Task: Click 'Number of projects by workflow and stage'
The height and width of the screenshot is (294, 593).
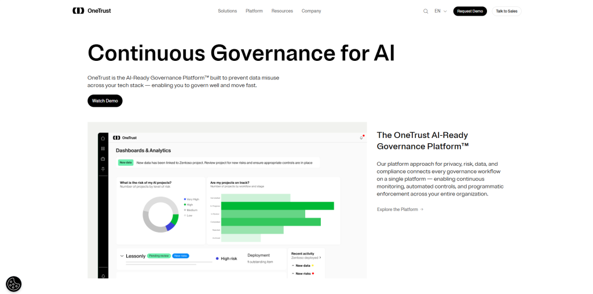Action: [x=237, y=186]
